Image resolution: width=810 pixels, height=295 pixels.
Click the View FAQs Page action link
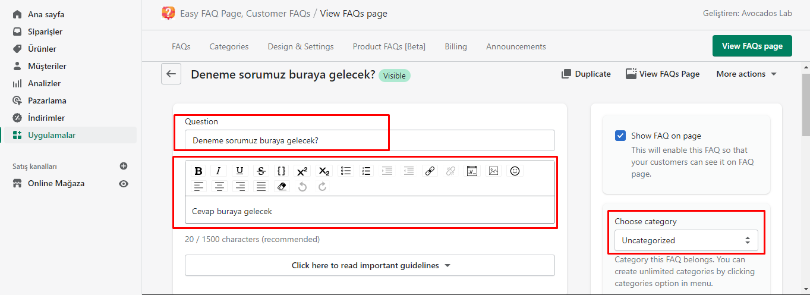pos(663,74)
